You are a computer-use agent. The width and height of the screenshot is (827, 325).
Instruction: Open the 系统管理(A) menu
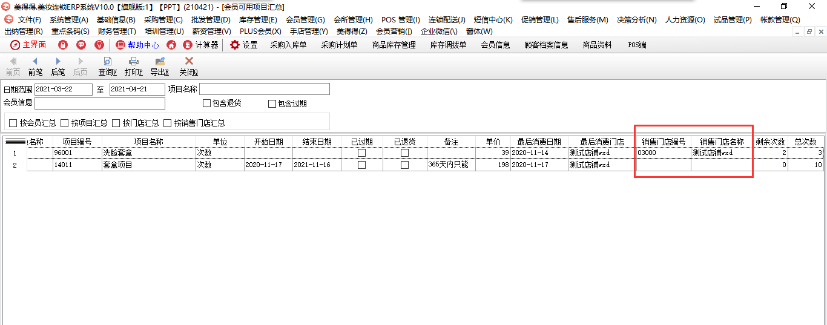68,20
